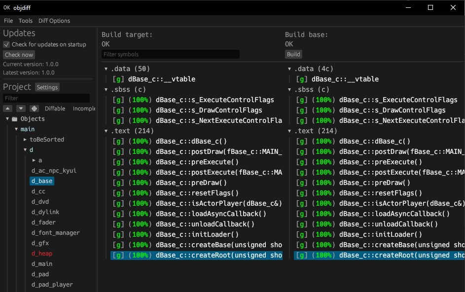The image size is (465, 292).
Task: Select d_dvd object
Action: click(40, 202)
